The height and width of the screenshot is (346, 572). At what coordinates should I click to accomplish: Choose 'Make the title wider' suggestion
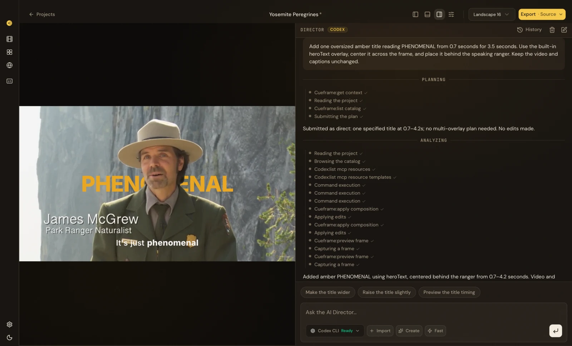pyautogui.click(x=328, y=292)
